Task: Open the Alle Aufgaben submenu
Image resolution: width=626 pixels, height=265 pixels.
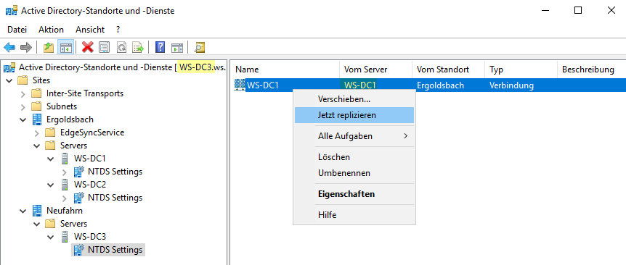Action: tap(354, 136)
